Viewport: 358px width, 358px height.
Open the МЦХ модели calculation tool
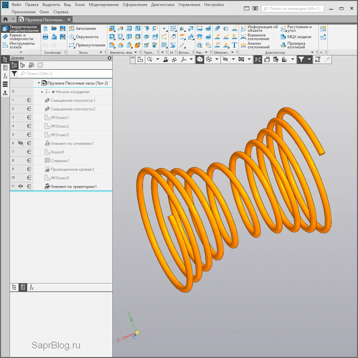(x=296, y=37)
